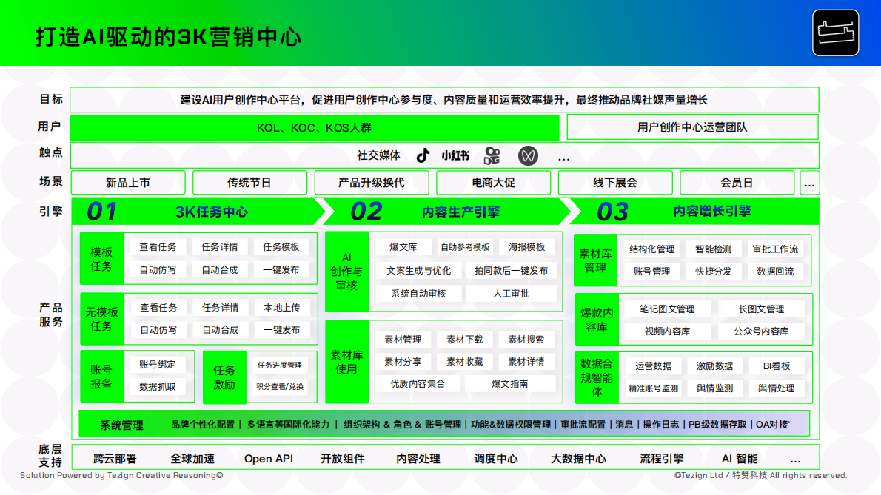Open the WeChat Channels icon in the touchpoint bar

coord(528,155)
